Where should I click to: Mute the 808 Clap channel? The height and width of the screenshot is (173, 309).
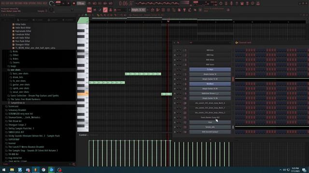[175, 55]
